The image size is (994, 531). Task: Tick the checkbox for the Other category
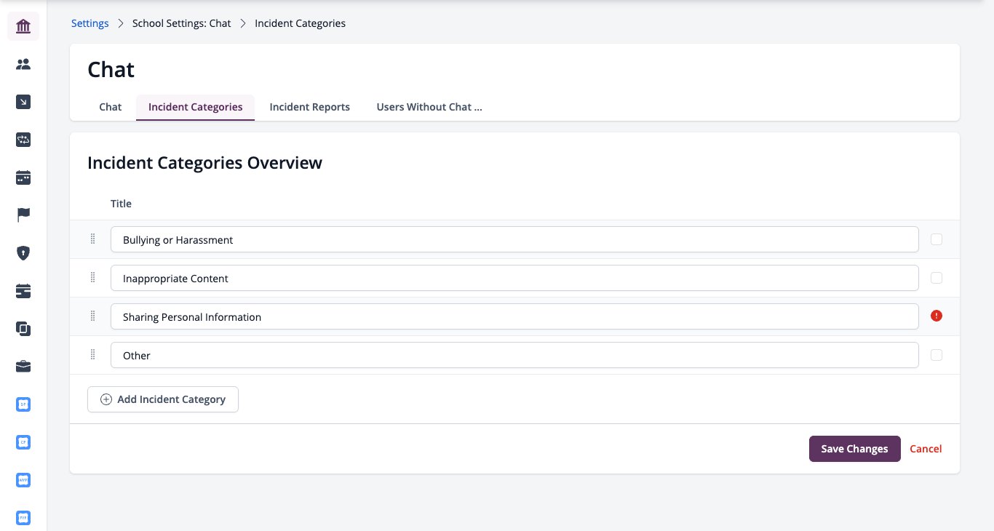click(x=937, y=355)
